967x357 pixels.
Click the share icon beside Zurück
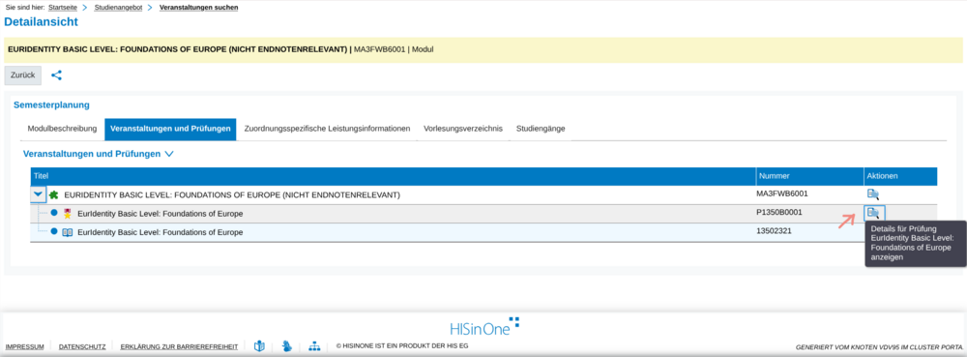(x=57, y=75)
